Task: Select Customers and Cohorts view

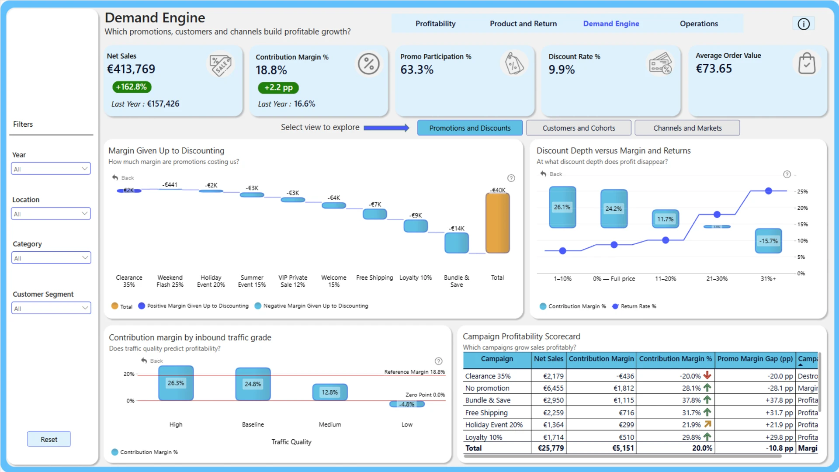Action: tap(579, 128)
